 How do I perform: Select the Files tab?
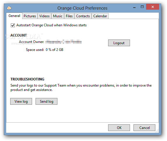pos(69,16)
